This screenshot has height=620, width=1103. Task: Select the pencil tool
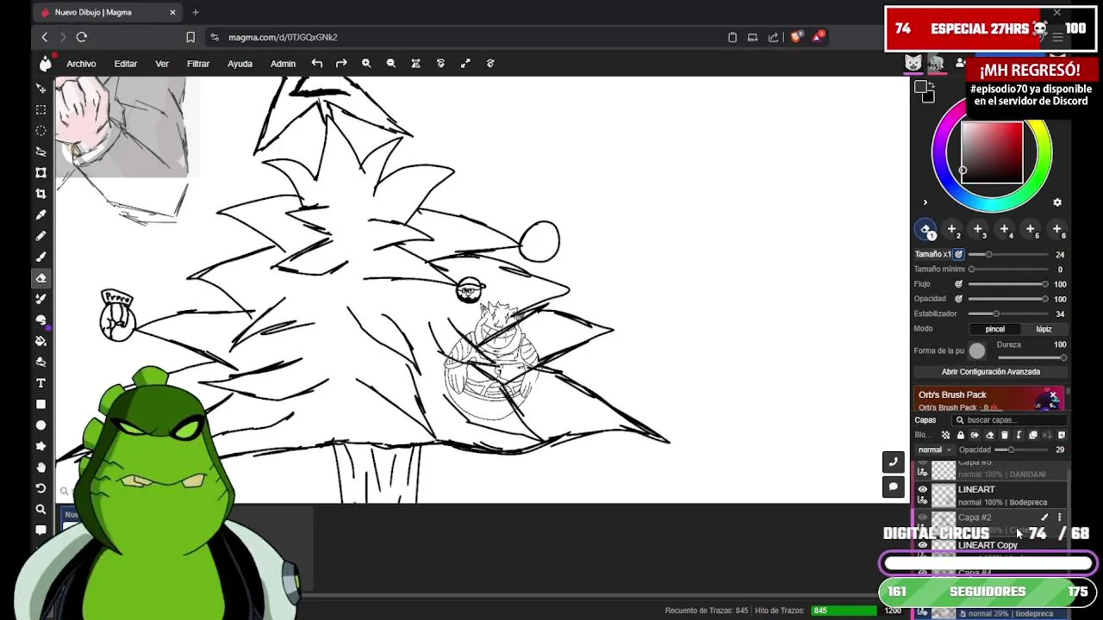[x=41, y=236]
